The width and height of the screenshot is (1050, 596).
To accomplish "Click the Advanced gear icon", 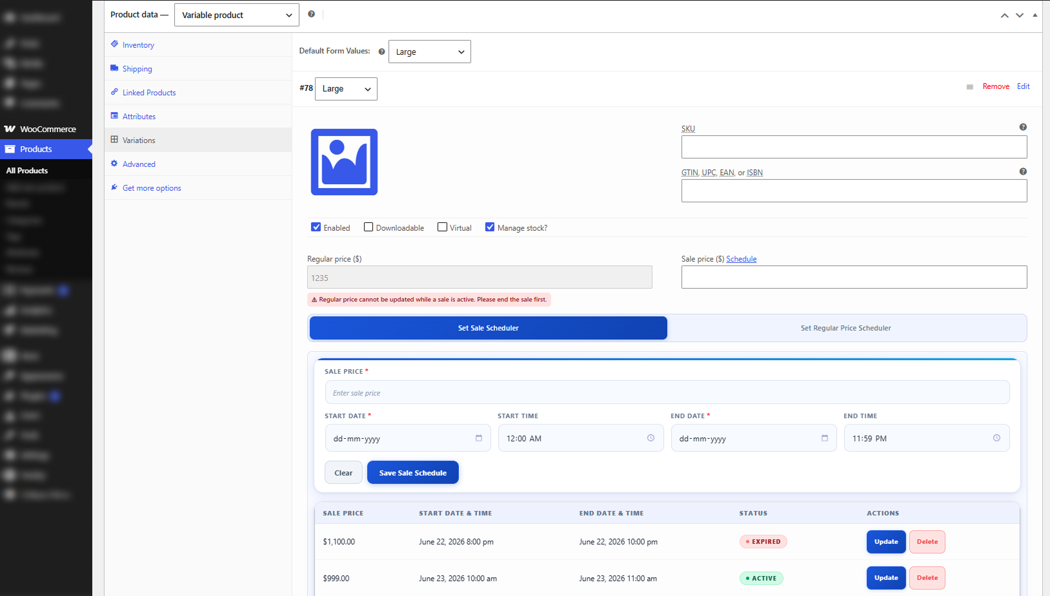I will (x=114, y=164).
